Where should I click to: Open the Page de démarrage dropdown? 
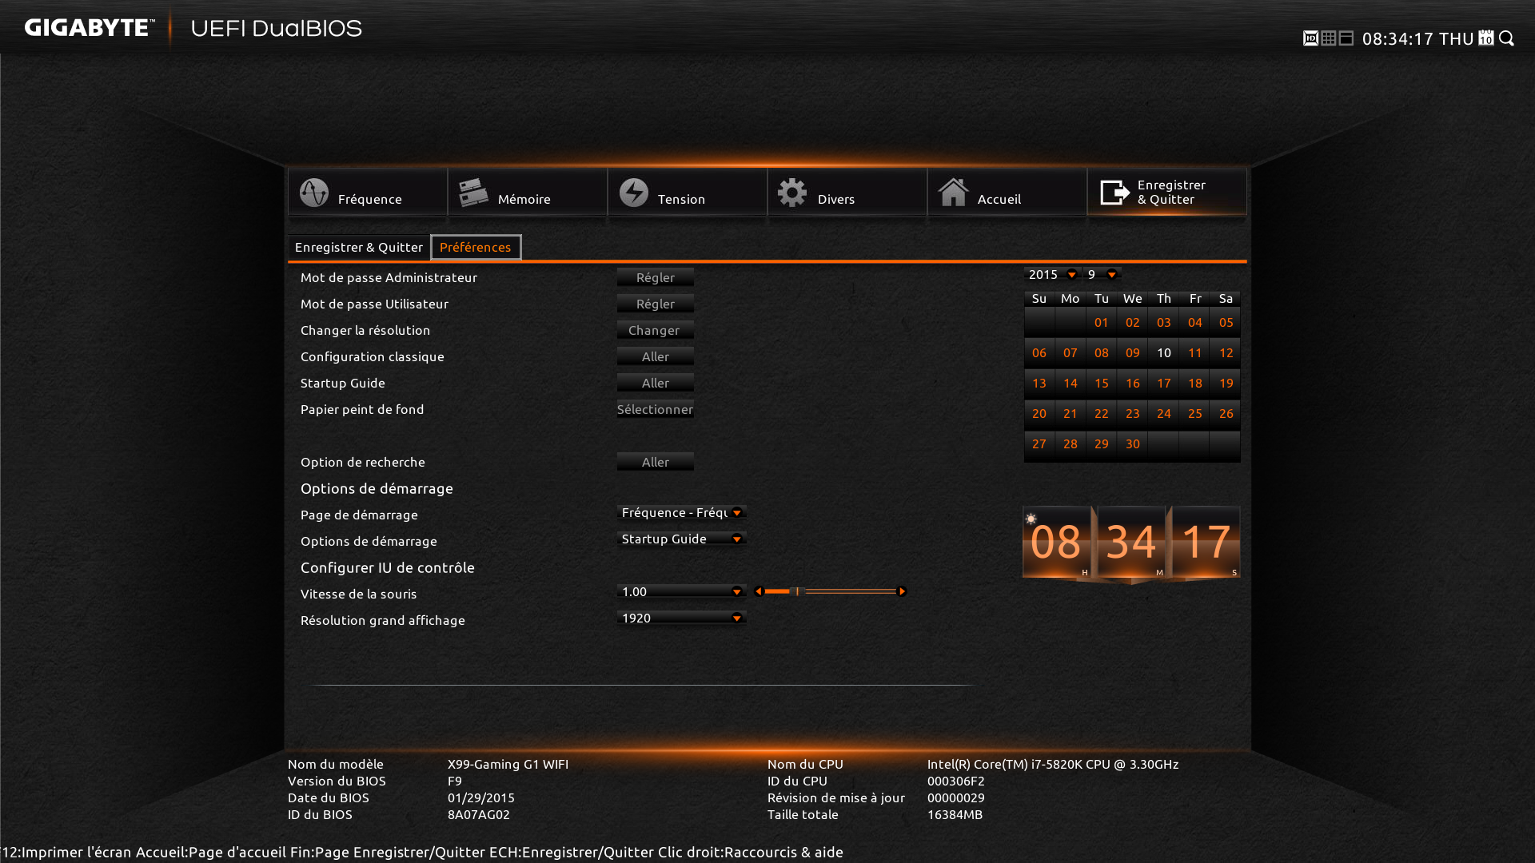682,512
